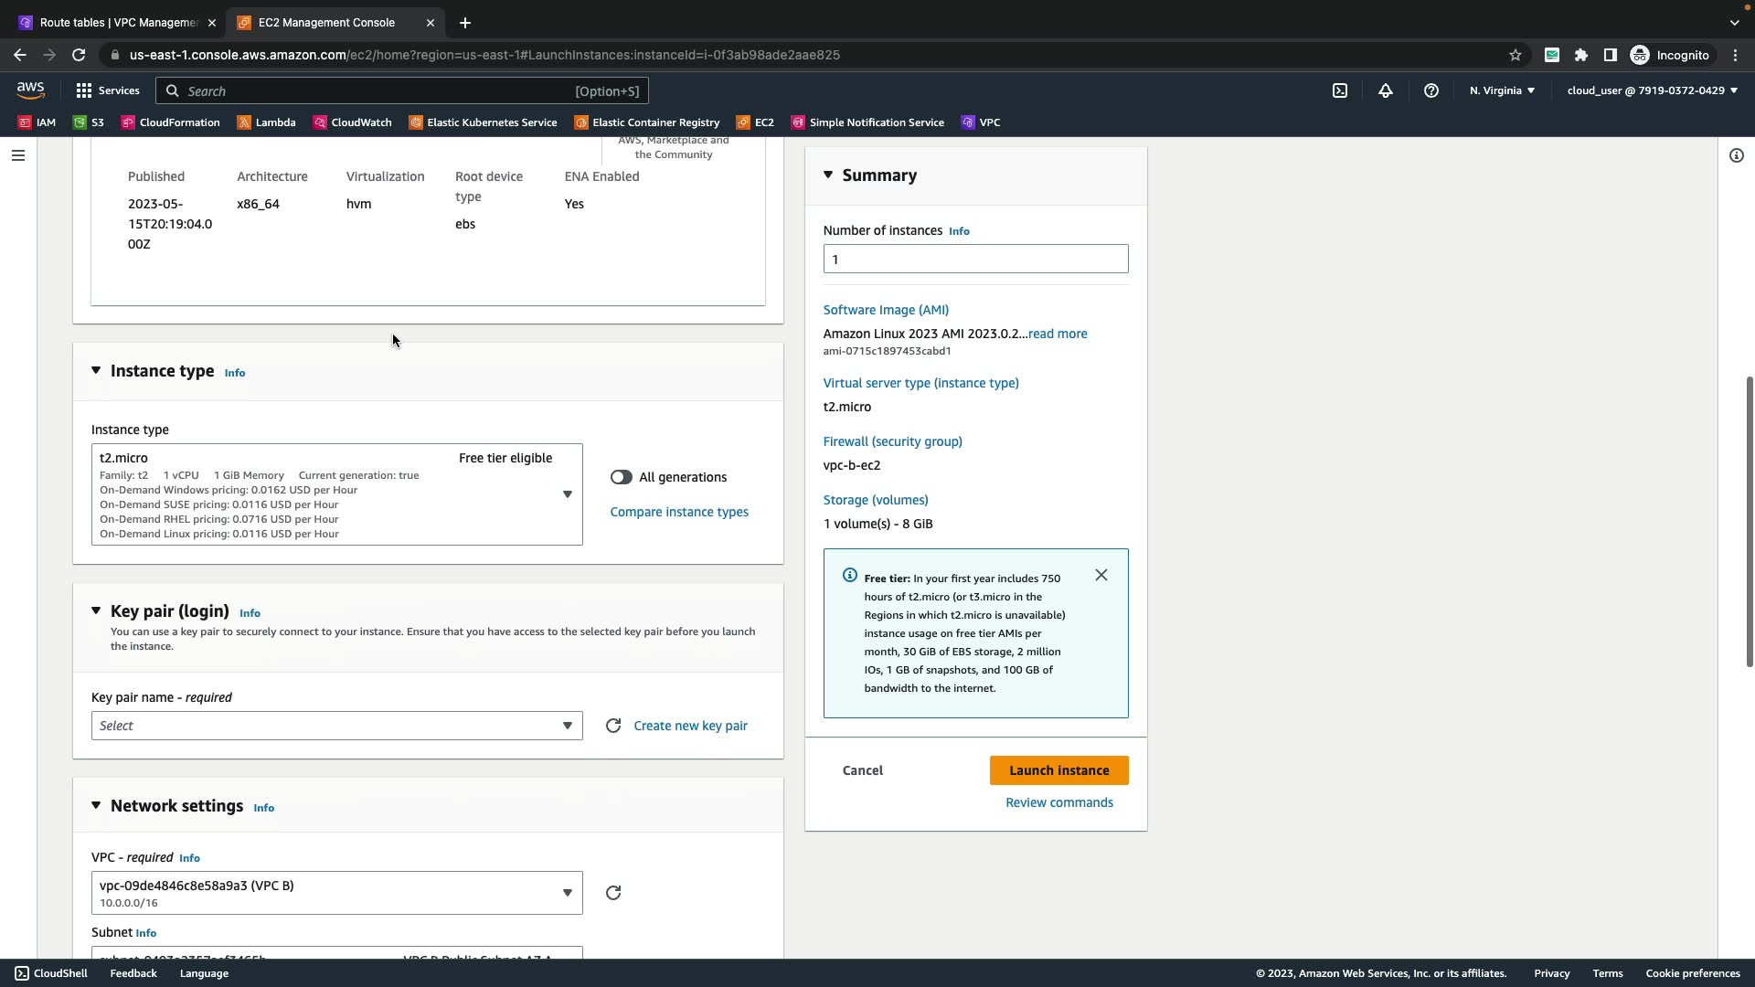The width and height of the screenshot is (1755, 987).
Task: Click the Number of instances field
Action: 975,259
